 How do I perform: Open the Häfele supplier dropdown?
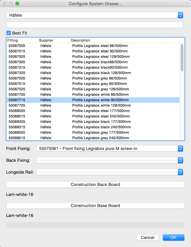[95, 15]
